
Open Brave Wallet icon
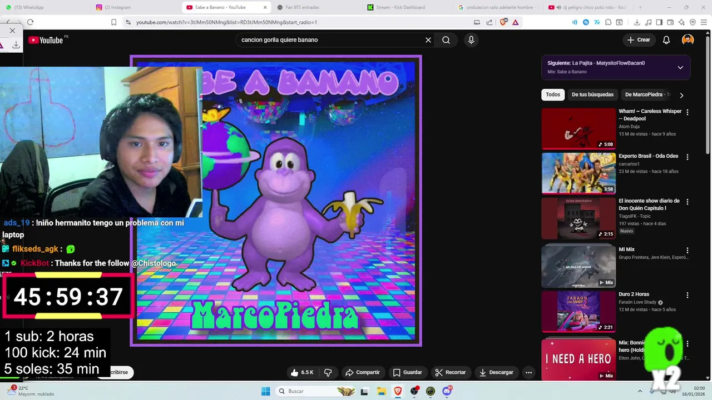tap(670, 22)
